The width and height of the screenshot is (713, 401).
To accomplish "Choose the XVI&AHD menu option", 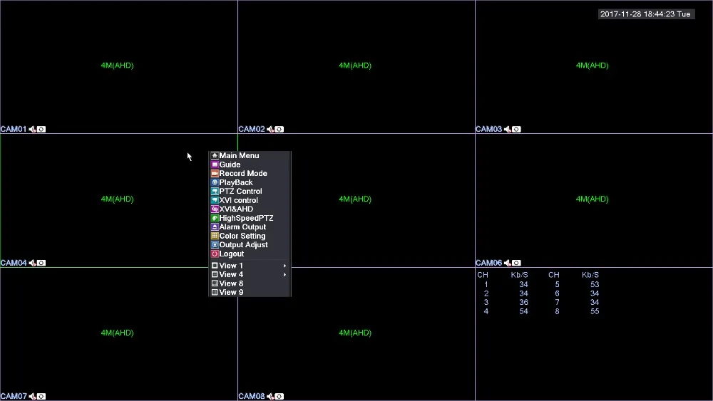I will click(x=236, y=209).
